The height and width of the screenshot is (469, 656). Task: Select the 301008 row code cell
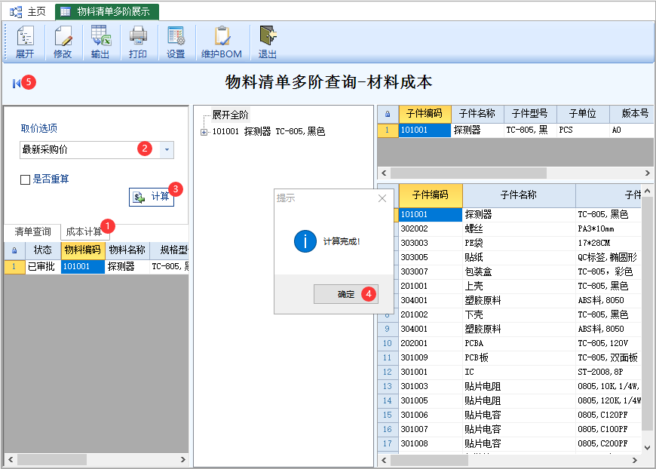tap(431, 443)
